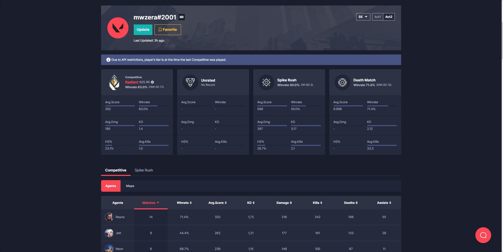Click the Agents column header
Image resolution: width=503 pixels, height=252 pixels.
(118, 203)
